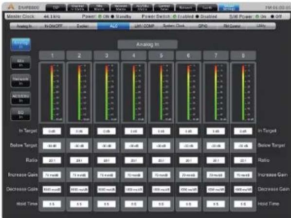This screenshot has width=291, height=218.
Task: Open the Decrease Gain field for channel 4
Action: (x=134, y=189)
